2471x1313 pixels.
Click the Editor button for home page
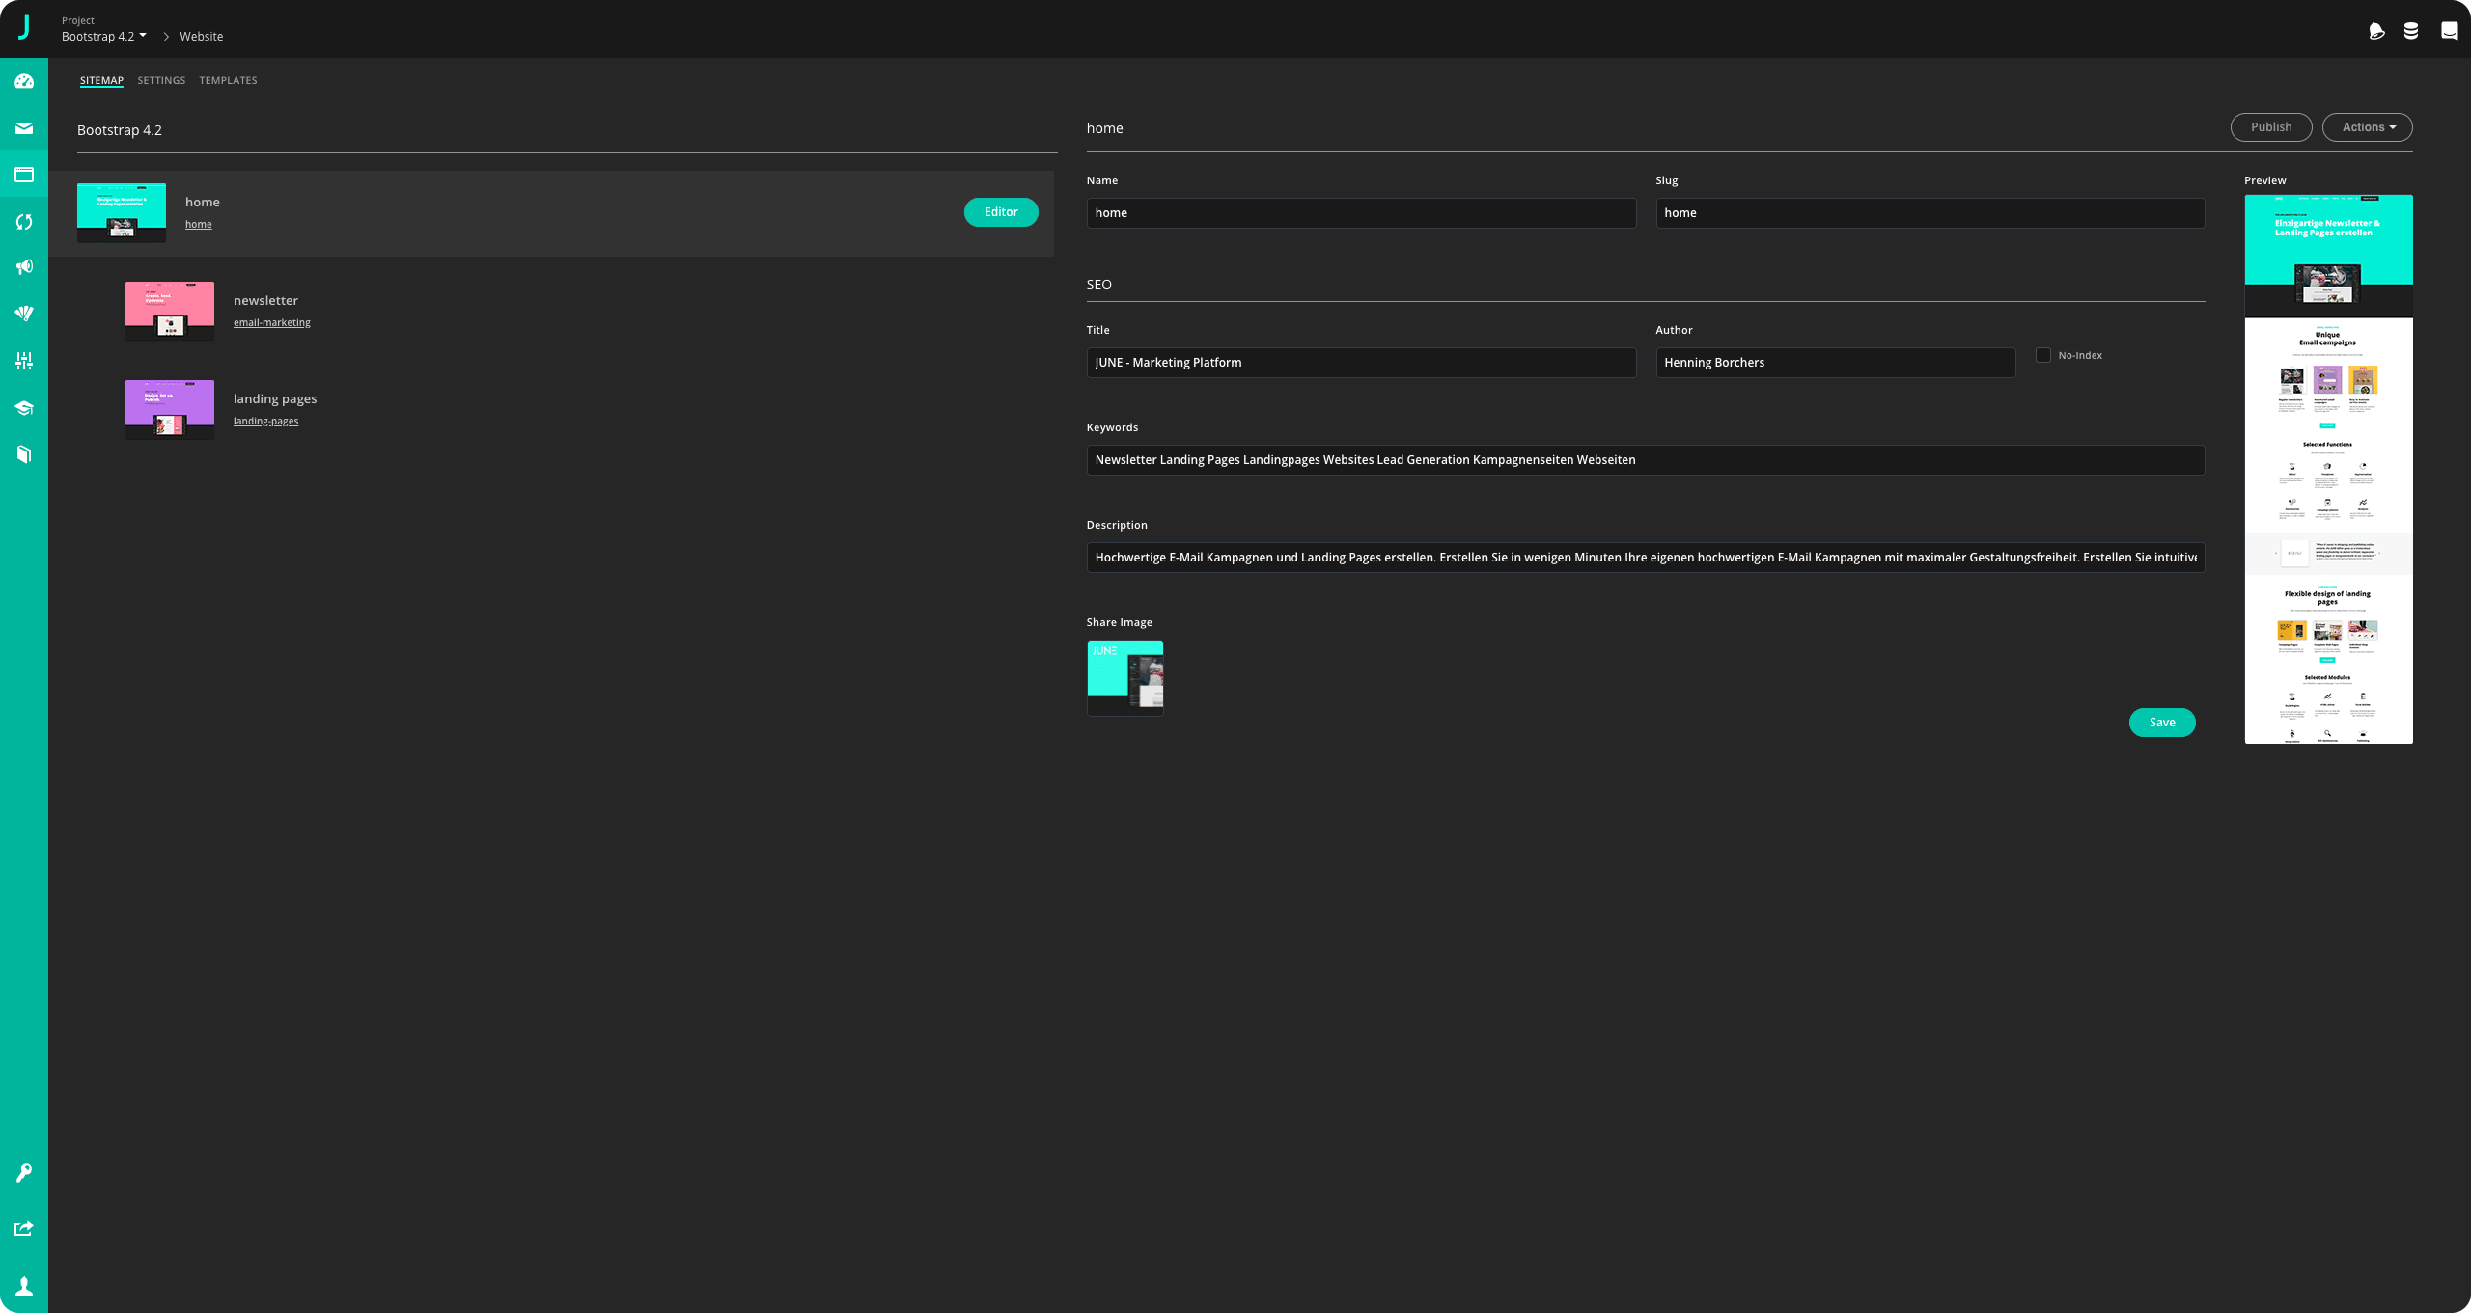1001,212
